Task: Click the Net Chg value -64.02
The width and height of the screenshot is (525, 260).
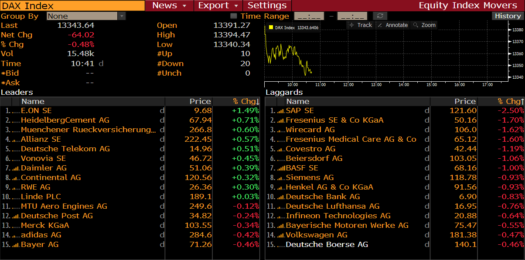Action: tap(81, 35)
